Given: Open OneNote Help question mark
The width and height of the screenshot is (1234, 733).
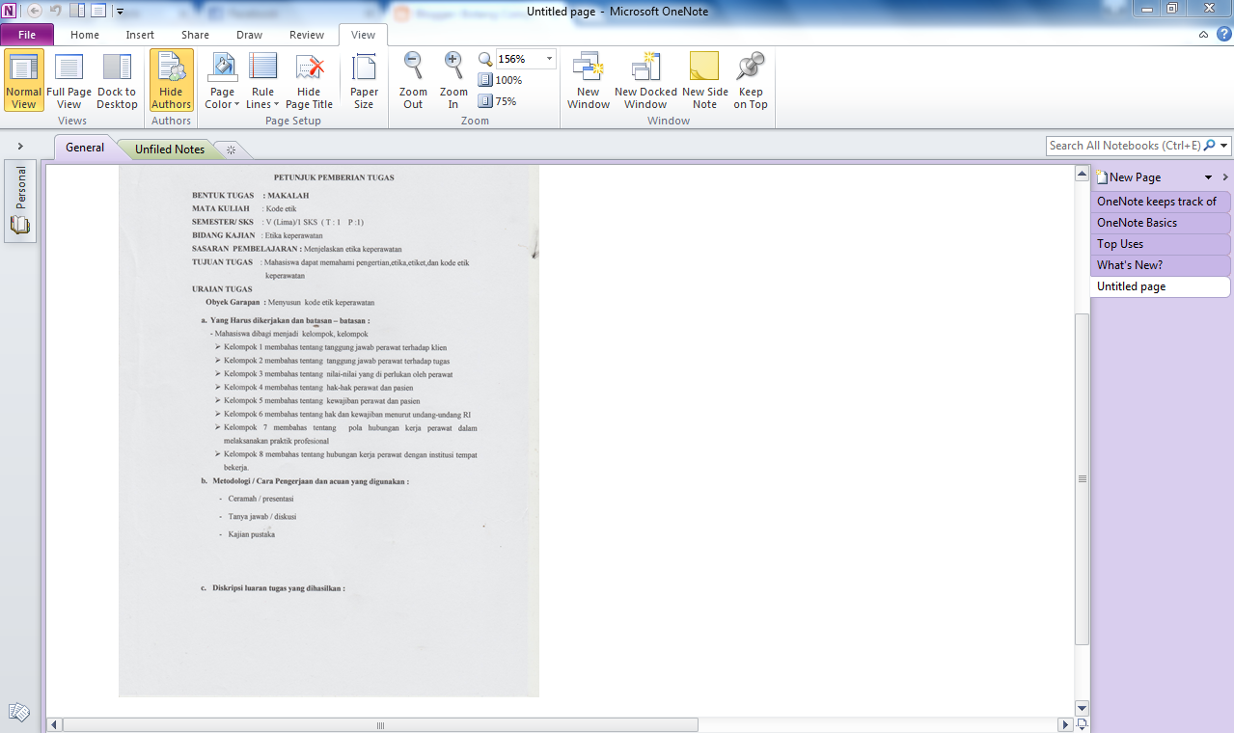Looking at the screenshot, I should 1223,34.
